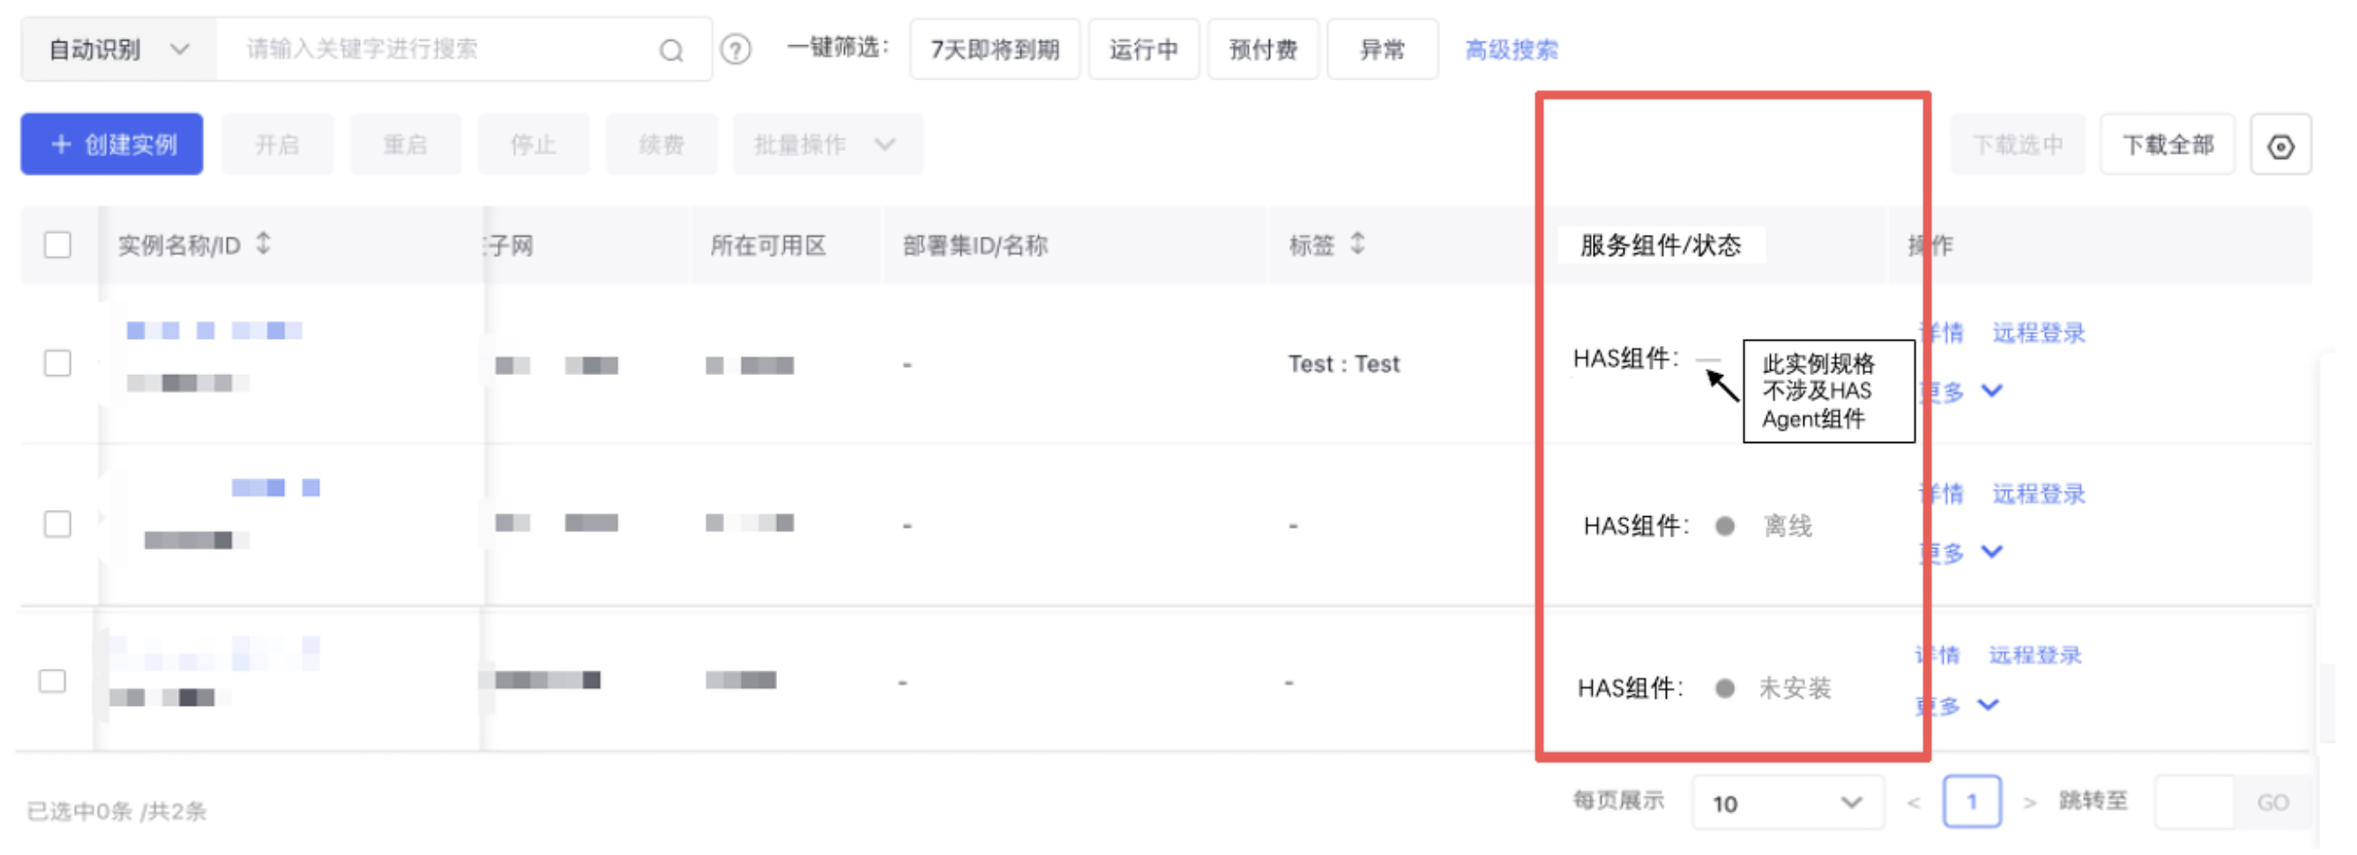2357x855 pixels.
Task: Sort by the 标签 column arrows
Action: tap(1358, 243)
